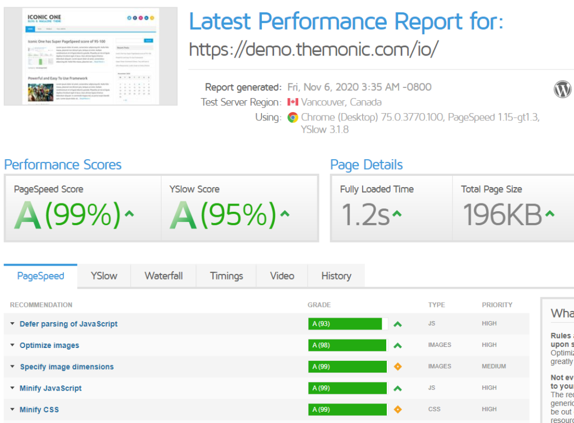Click the WordPress logo icon
Viewport: 574px width, 423px height.
click(x=562, y=89)
